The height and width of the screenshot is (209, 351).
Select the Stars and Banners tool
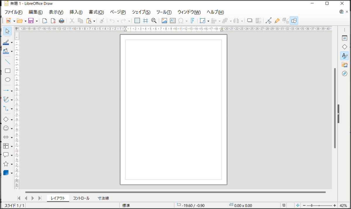pos(6,164)
